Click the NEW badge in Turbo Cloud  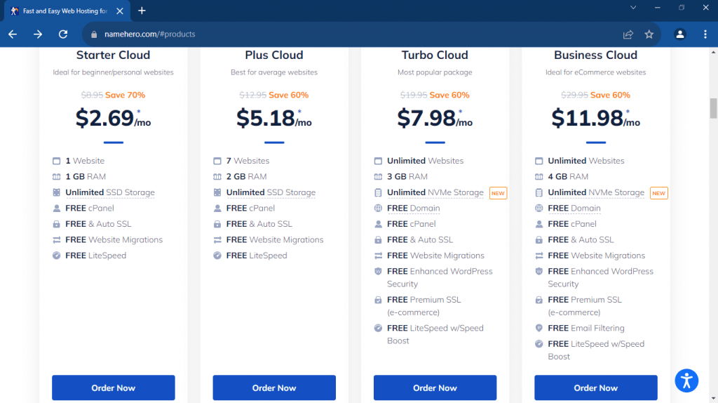tap(498, 193)
